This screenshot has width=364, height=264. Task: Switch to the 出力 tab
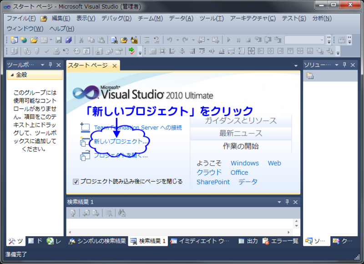pyautogui.click(x=248, y=241)
